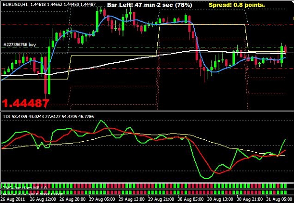Click the '29 Aug 13:00' time axis label
Viewport: 299px width, 203px height.
(x=132, y=199)
